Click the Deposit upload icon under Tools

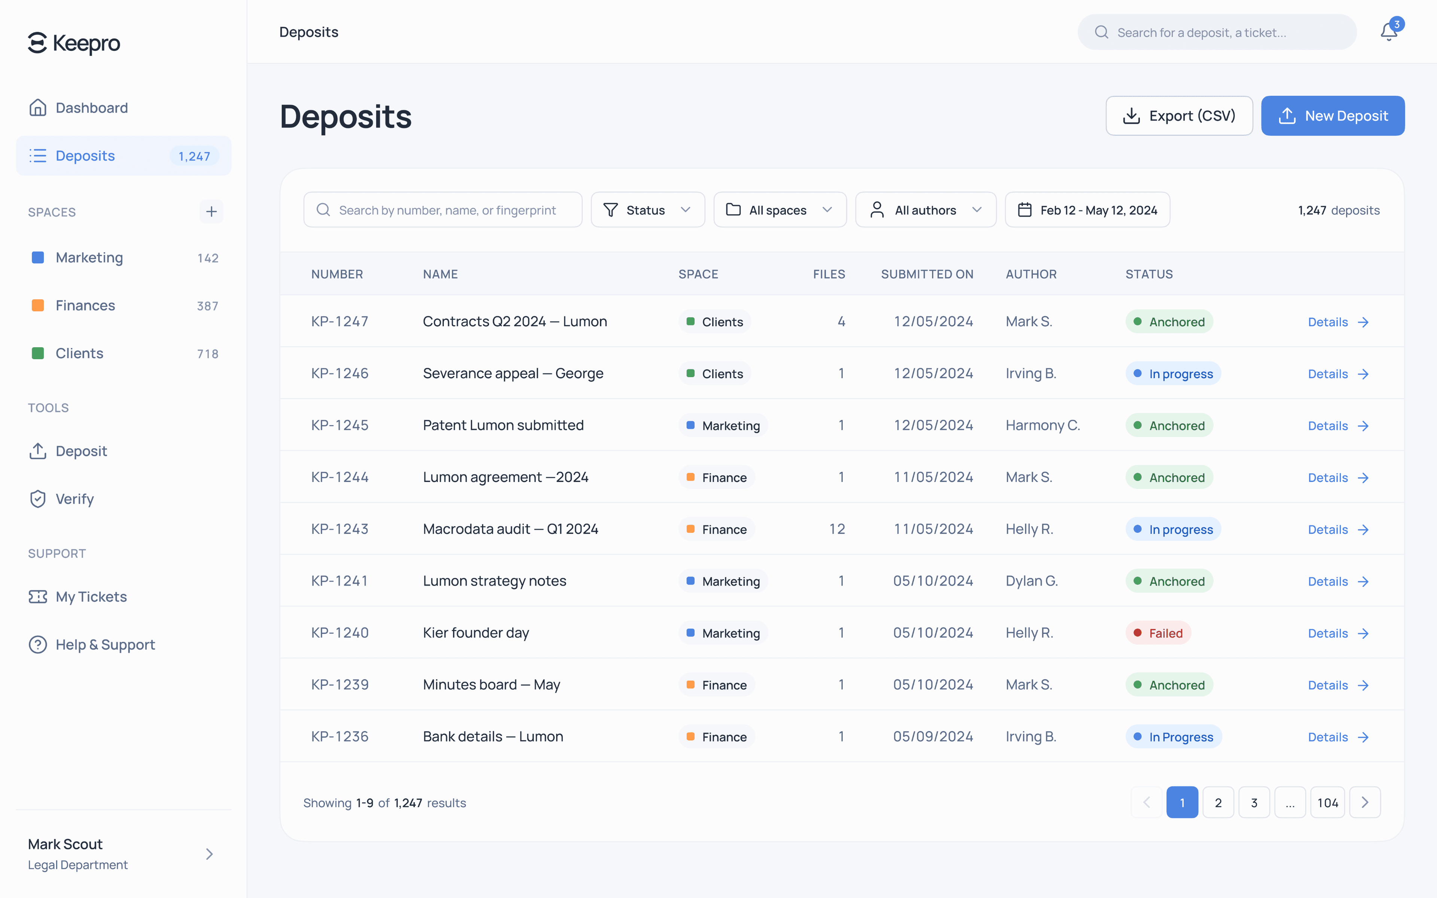point(37,451)
